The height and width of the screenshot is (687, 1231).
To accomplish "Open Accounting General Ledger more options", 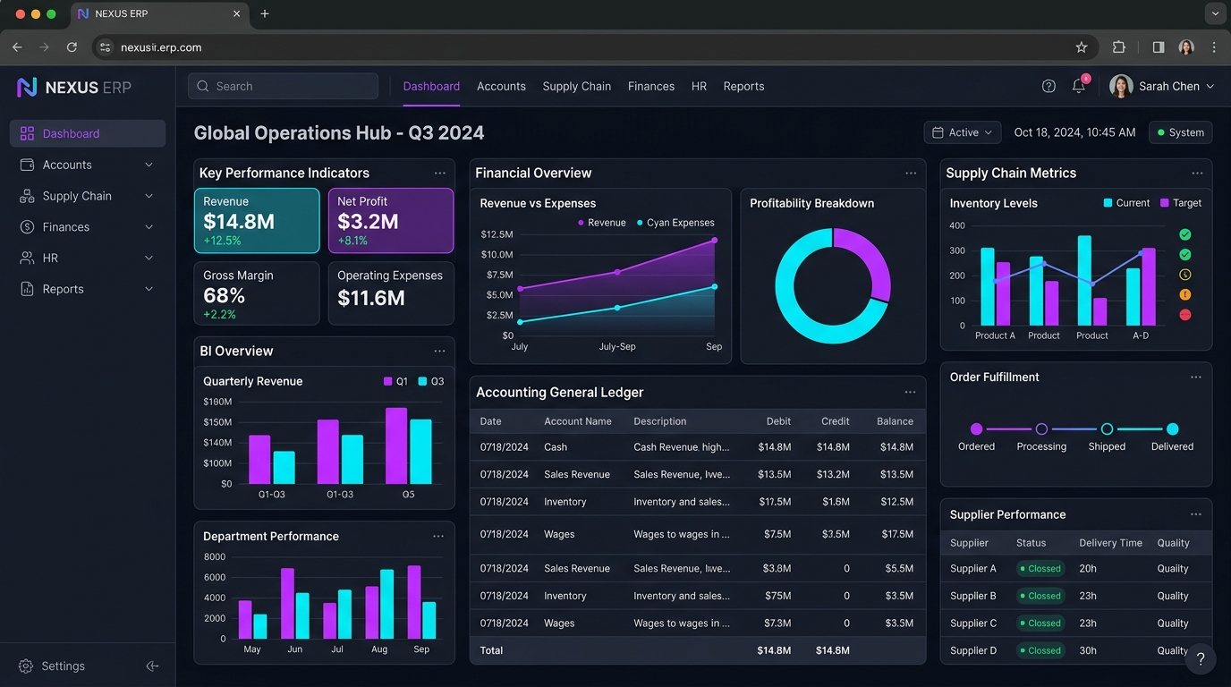I will (910, 392).
